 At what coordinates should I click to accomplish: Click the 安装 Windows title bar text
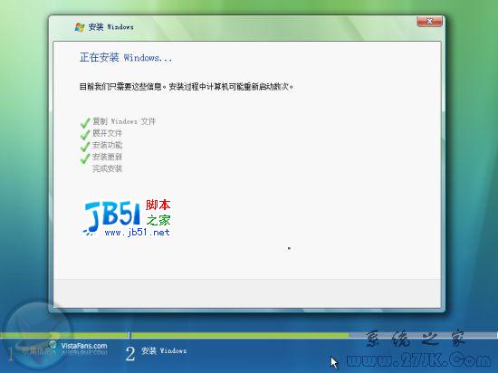pos(110,27)
